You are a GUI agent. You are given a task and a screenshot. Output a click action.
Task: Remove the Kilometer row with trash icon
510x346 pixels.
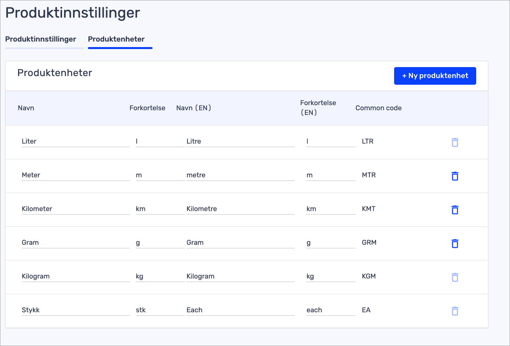[x=455, y=209]
